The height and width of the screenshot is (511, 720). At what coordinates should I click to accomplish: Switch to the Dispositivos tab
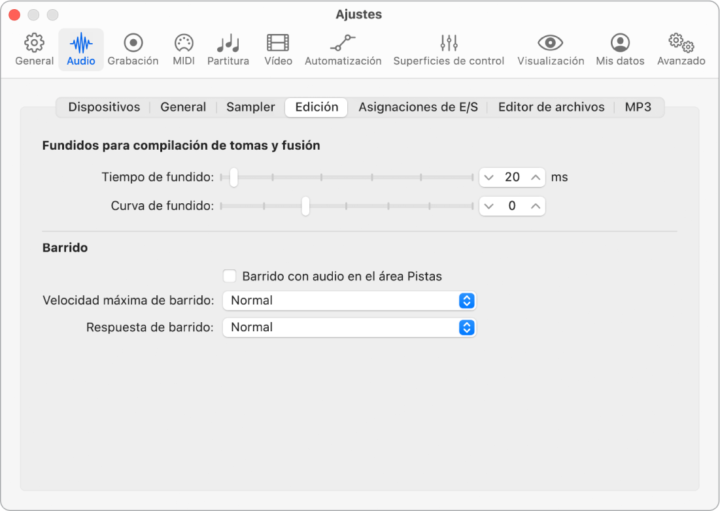(103, 107)
